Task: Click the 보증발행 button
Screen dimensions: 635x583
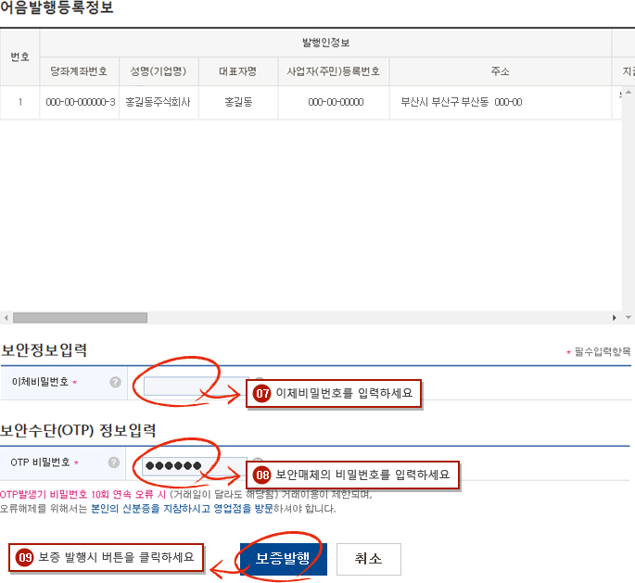Action: 283,559
